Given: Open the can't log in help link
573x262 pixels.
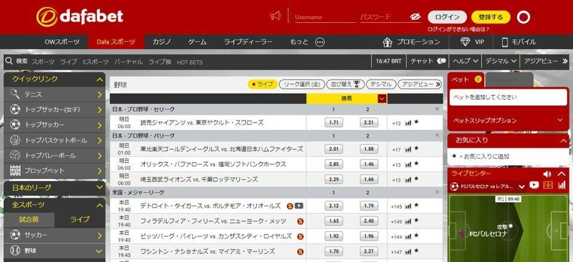Looking at the screenshot, I should pyautogui.click(x=458, y=29).
